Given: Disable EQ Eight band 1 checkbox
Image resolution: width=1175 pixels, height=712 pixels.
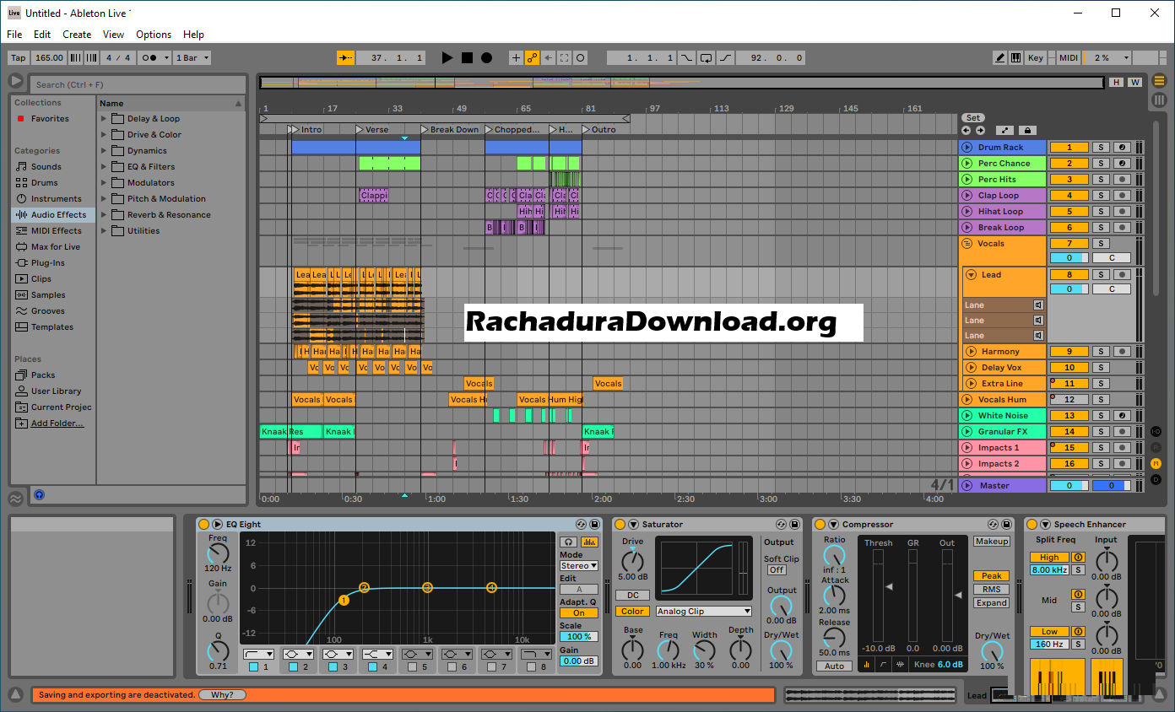Looking at the screenshot, I should tap(253, 667).
